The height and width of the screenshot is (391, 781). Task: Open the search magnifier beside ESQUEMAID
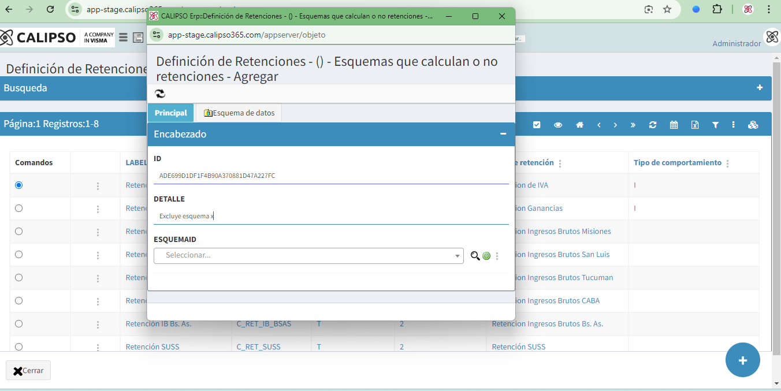coord(475,256)
